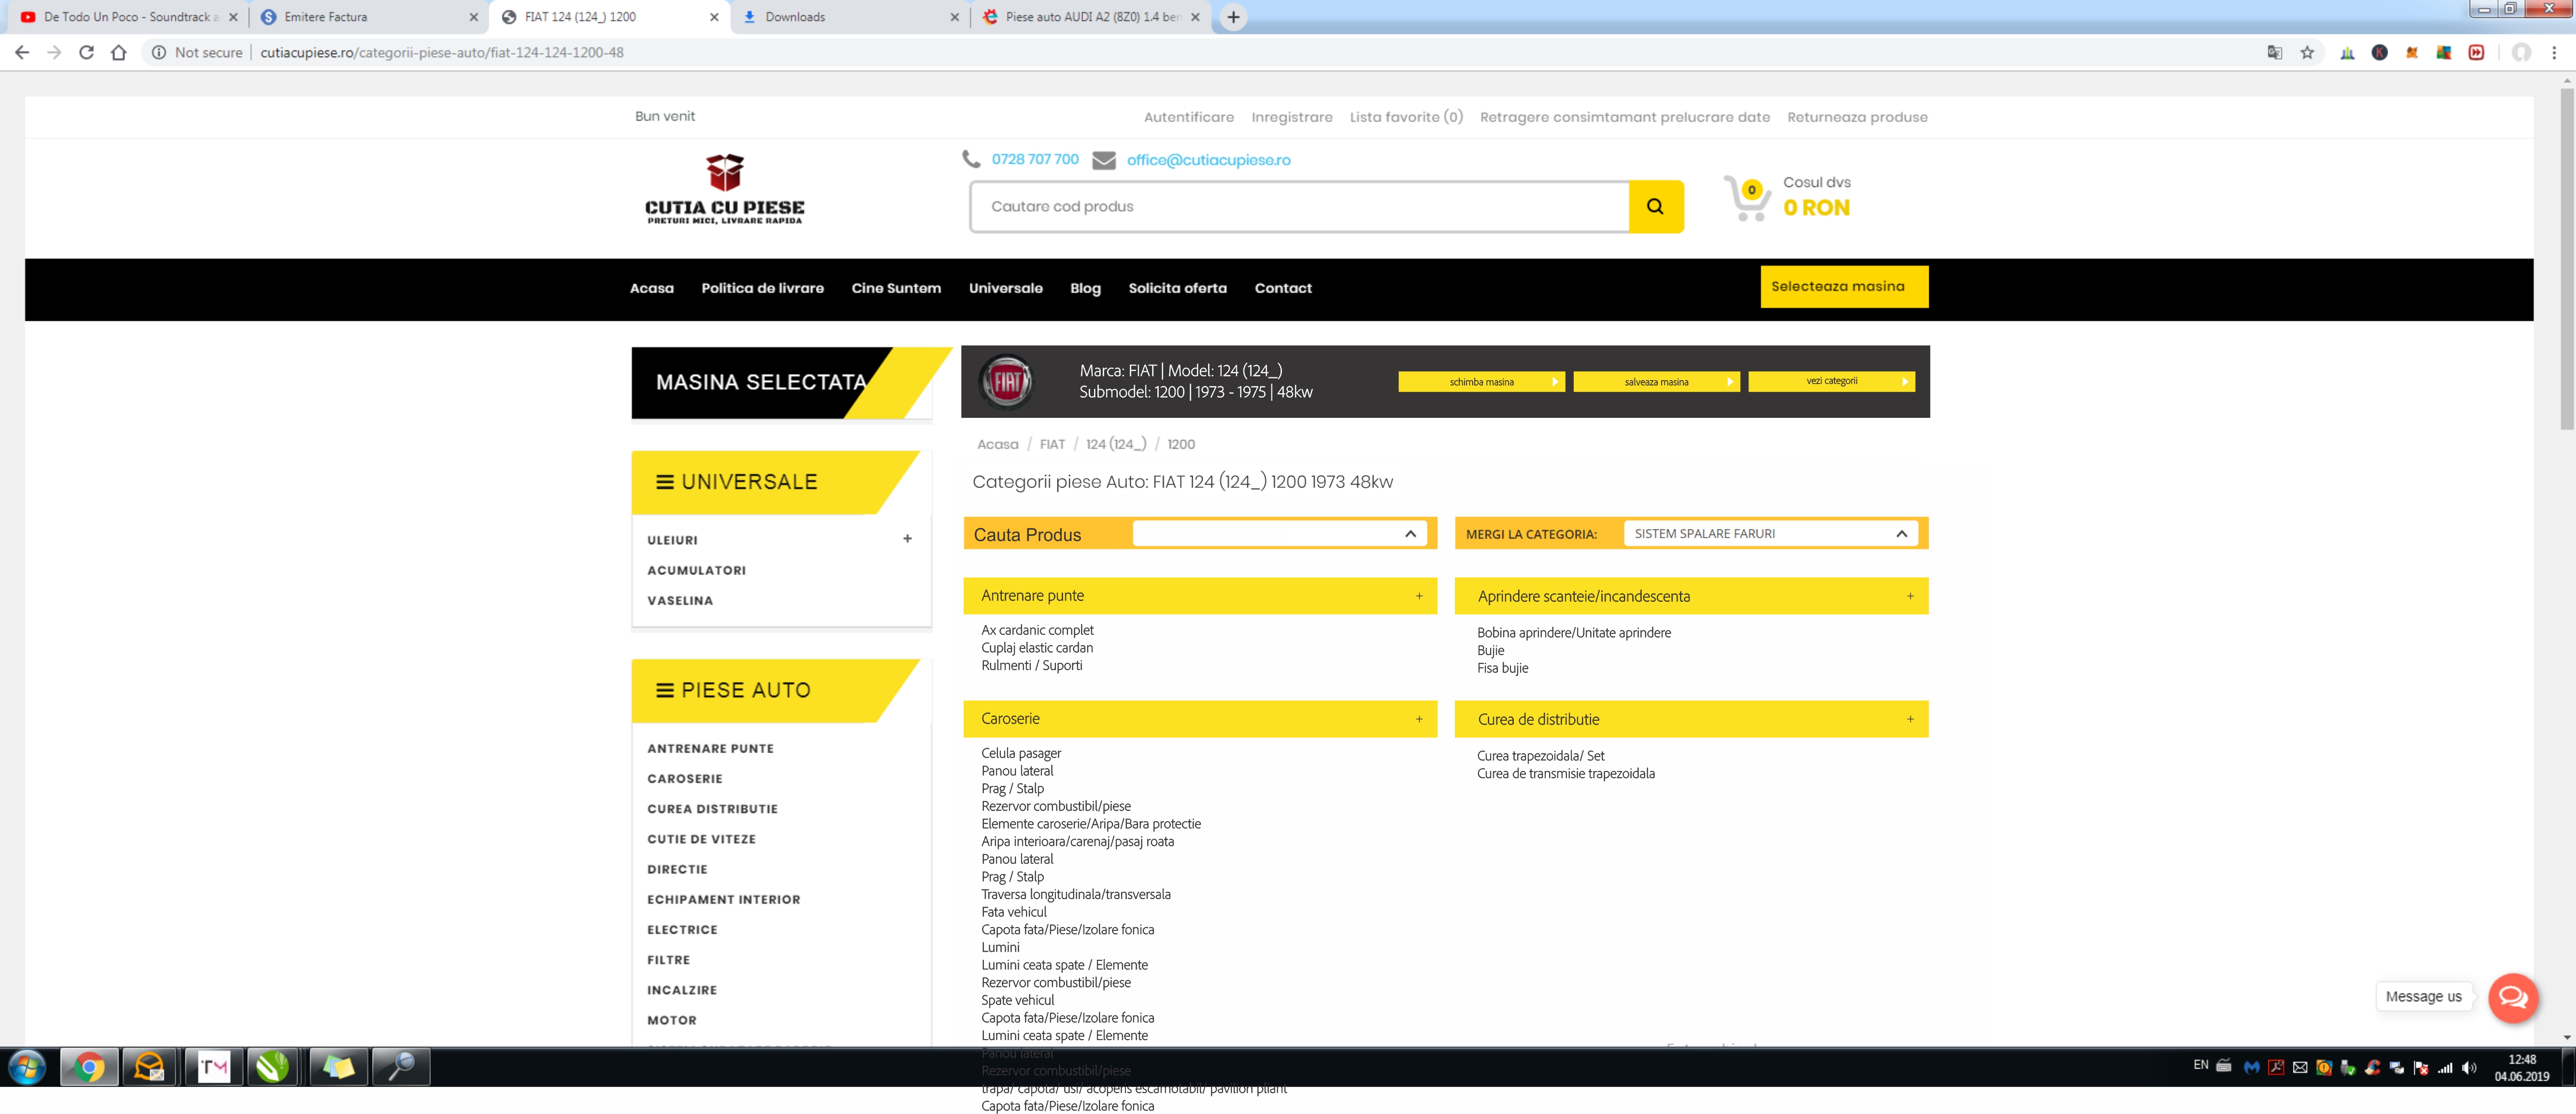Click the Cautare cod produs search field
2576x1114 pixels.
pyautogui.click(x=1299, y=207)
